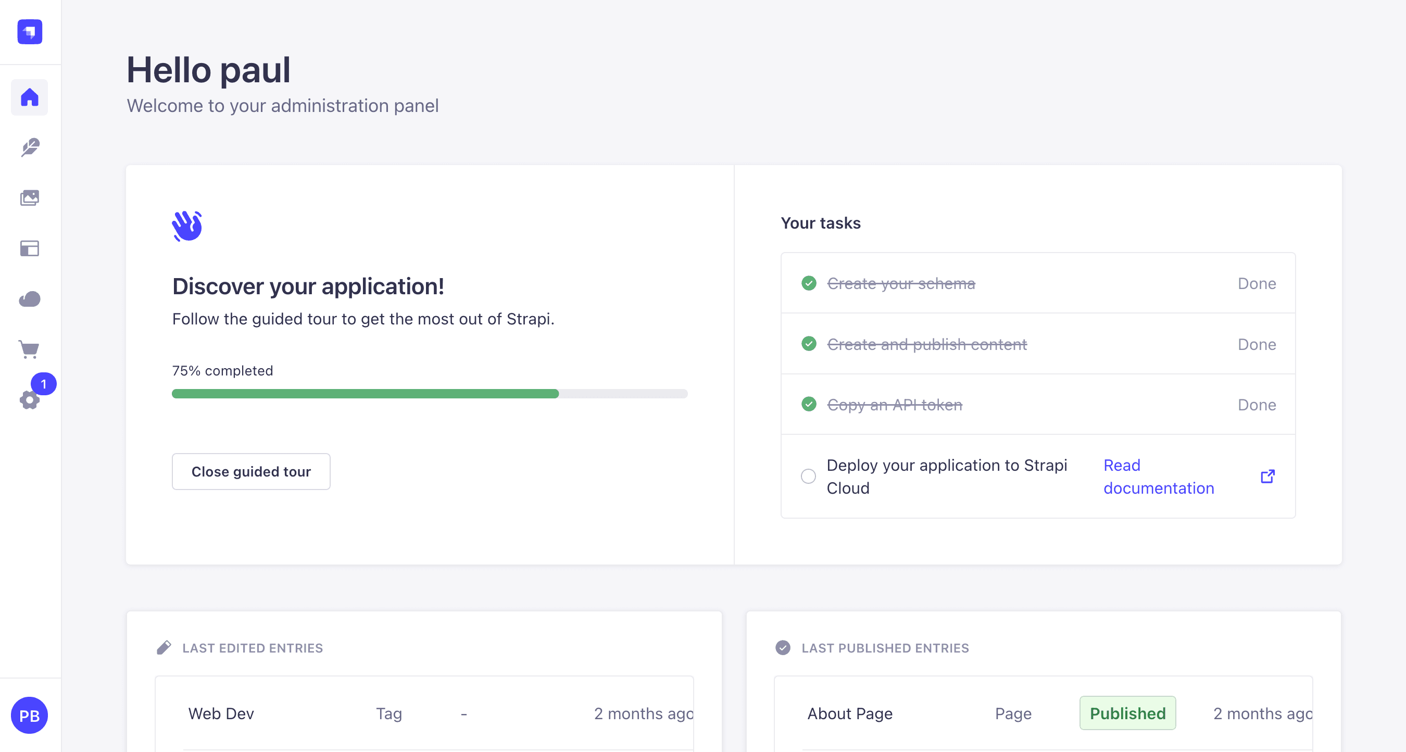Click green check beside Create and publish content
Viewport: 1406px width, 752px height.
click(x=809, y=344)
